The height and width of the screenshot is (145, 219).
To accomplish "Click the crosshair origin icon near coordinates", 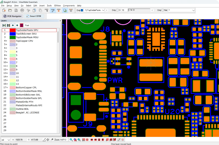I will click(48, 140).
